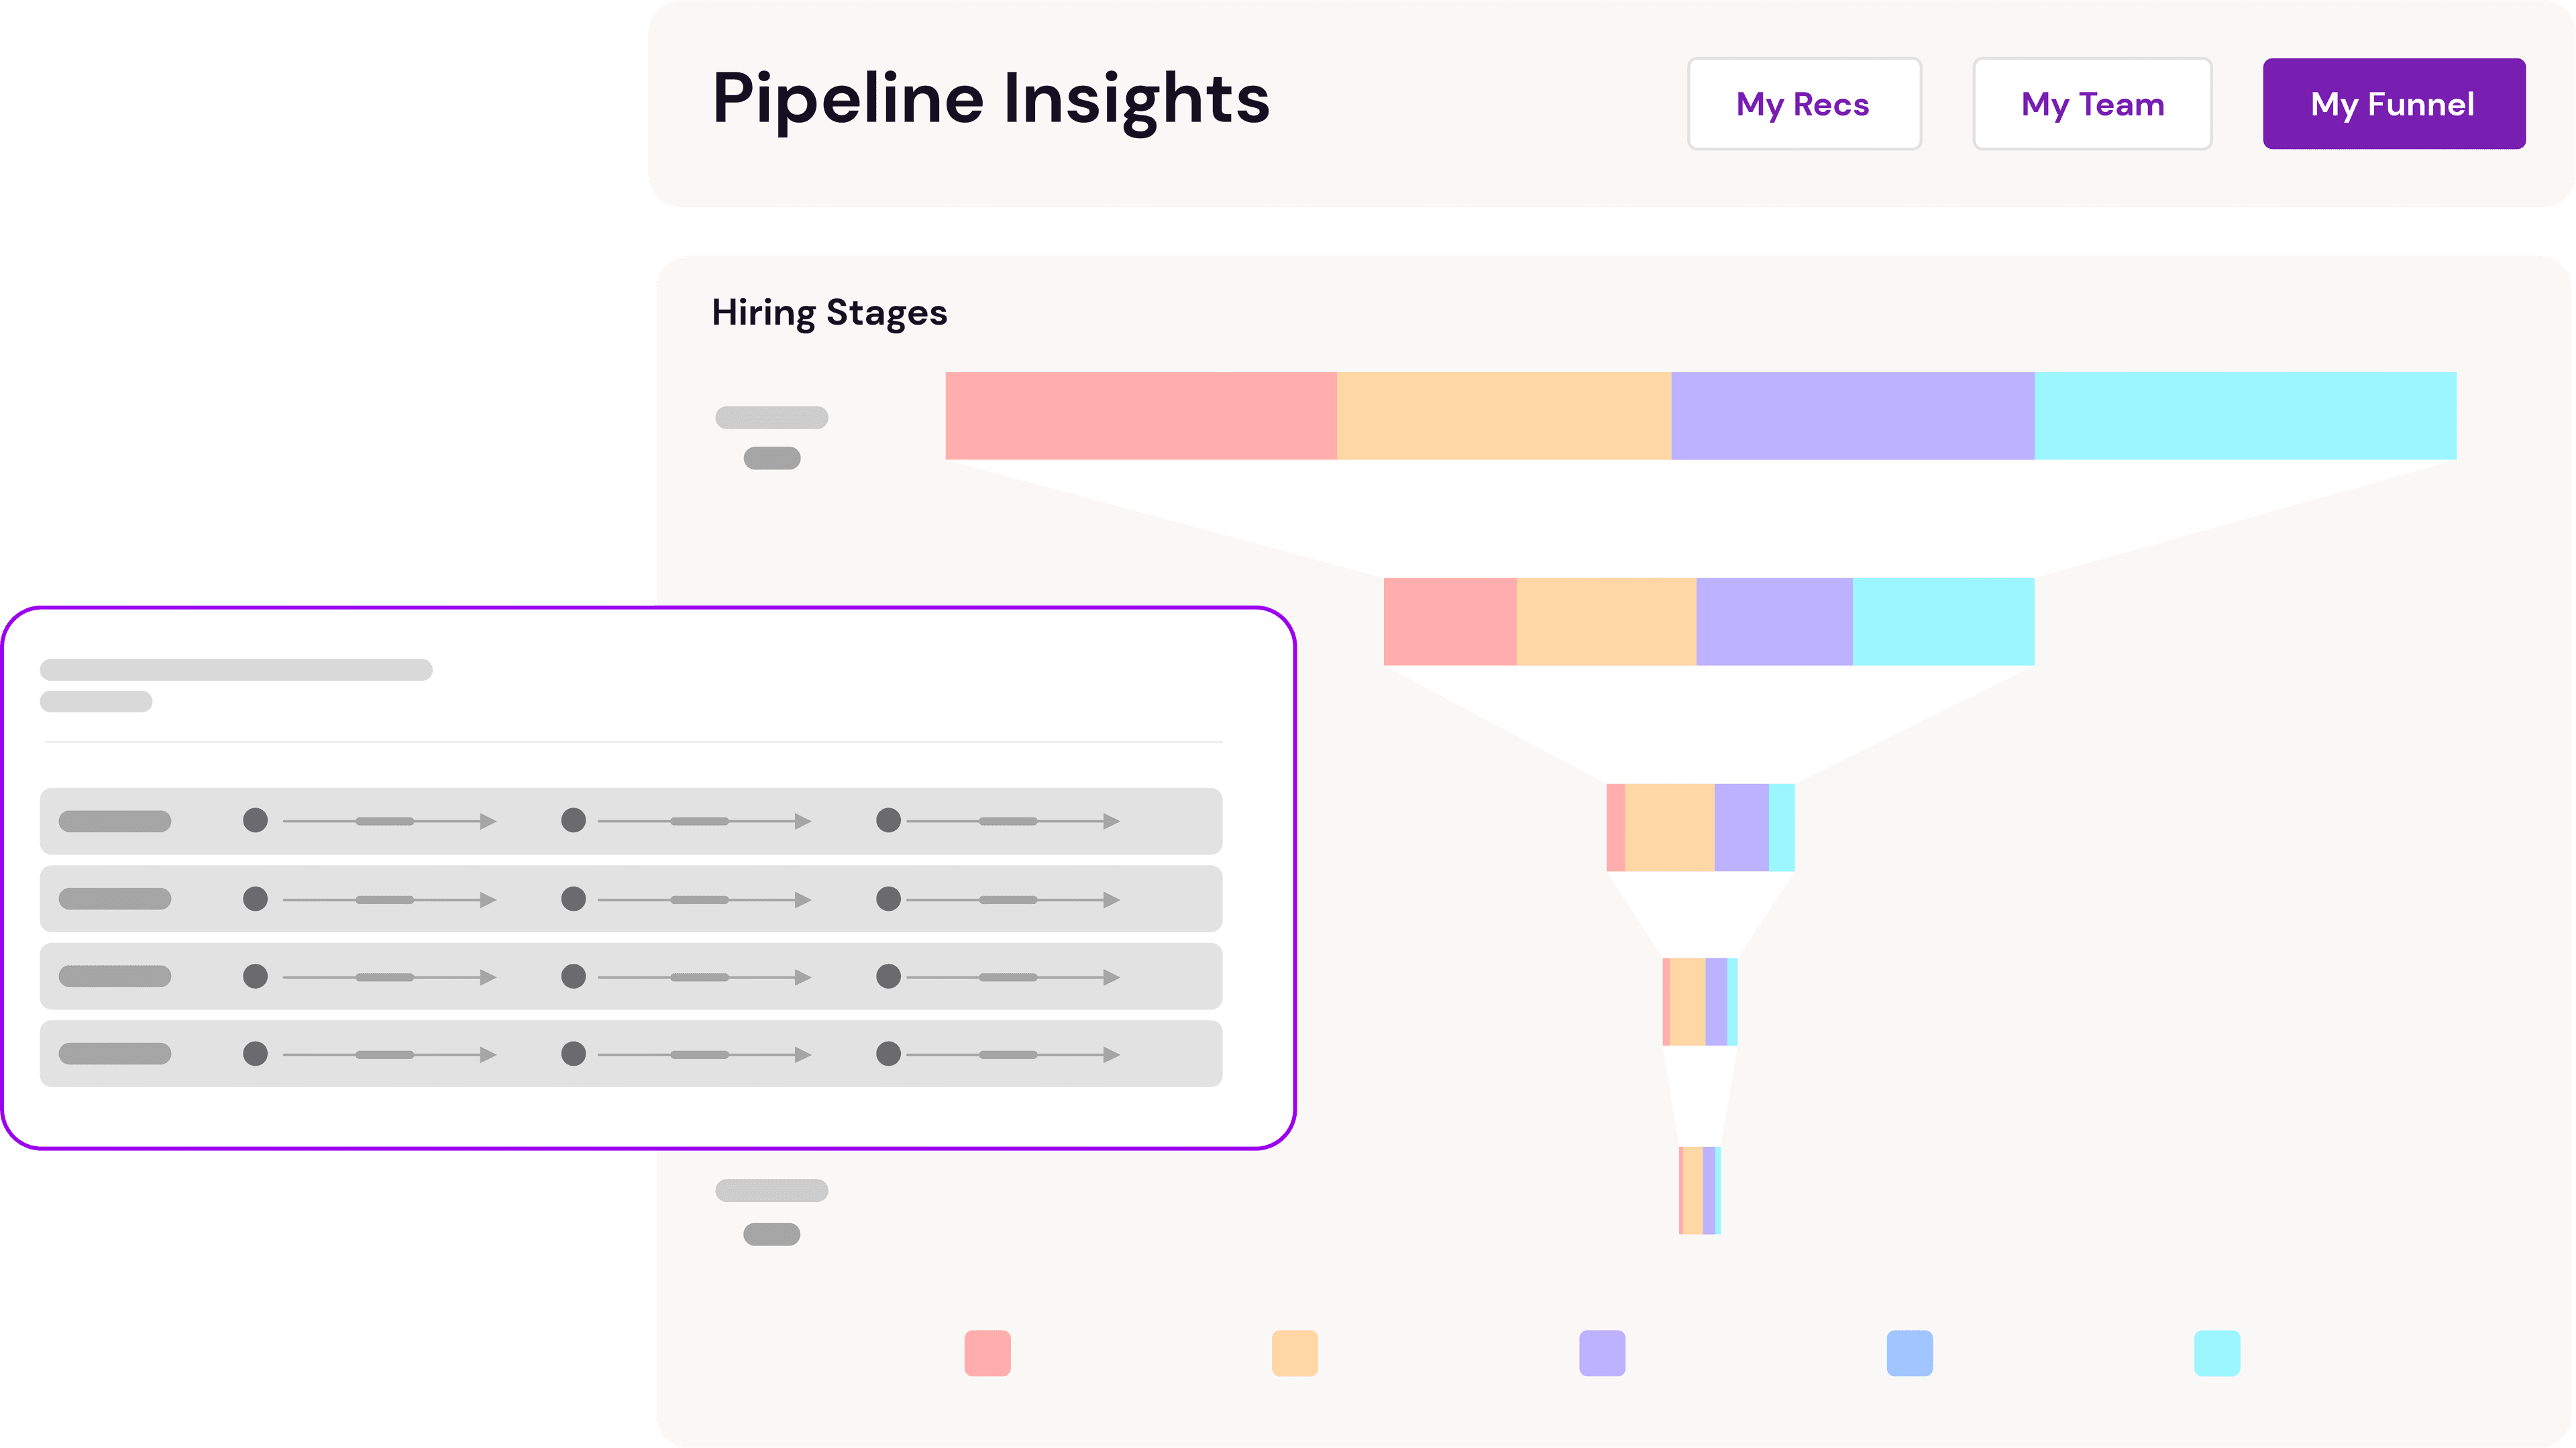The width and height of the screenshot is (2576, 1448).
Task: Toggle the blue legend swatch
Action: click(x=1909, y=1353)
